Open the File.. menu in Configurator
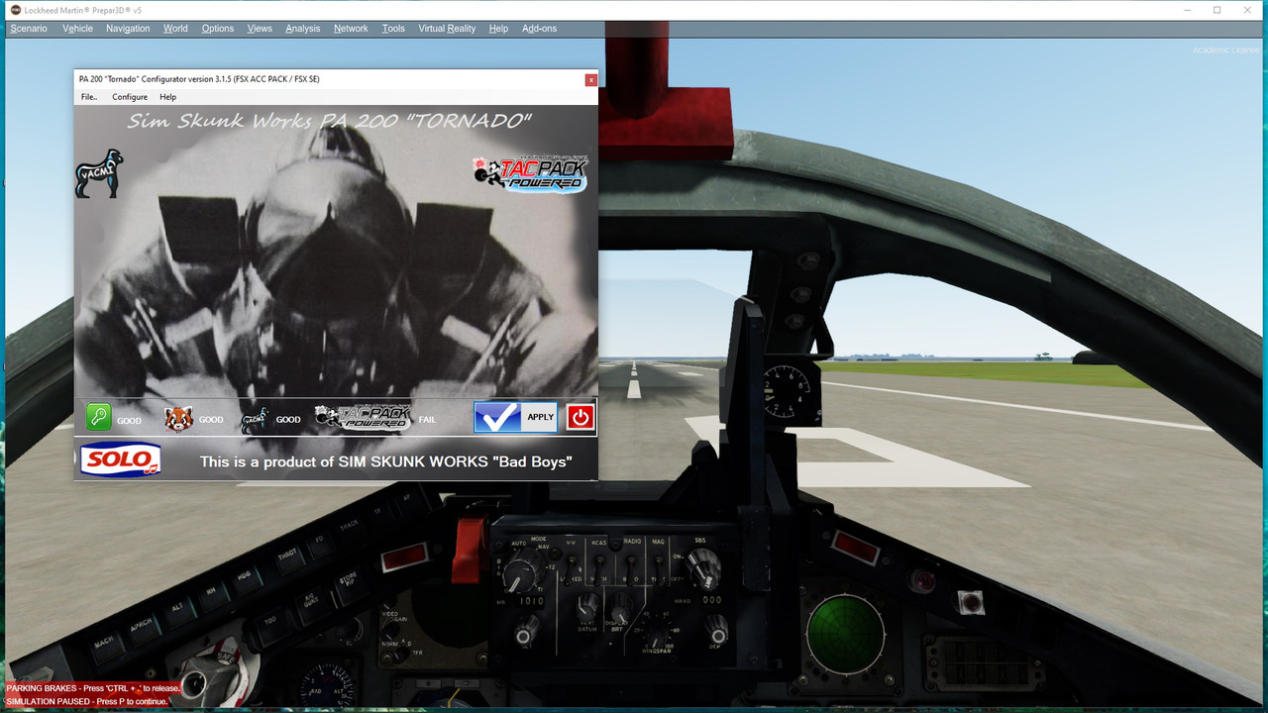This screenshot has height=713, width=1268. pos(89,97)
